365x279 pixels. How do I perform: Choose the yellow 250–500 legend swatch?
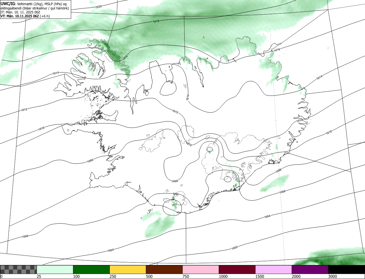point(128,270)
